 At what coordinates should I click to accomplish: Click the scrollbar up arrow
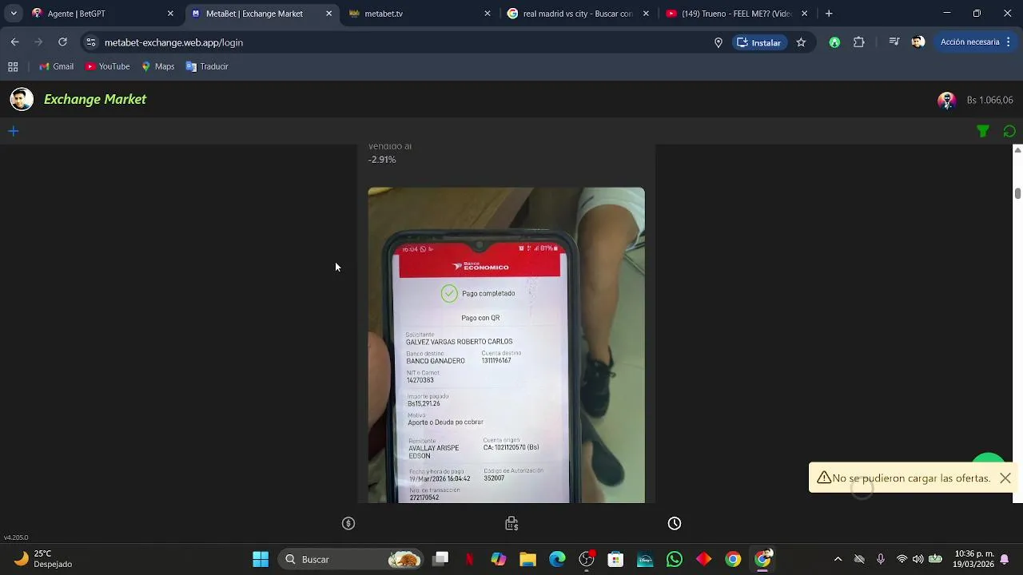pyautogui.click(x=1017, y=150)
